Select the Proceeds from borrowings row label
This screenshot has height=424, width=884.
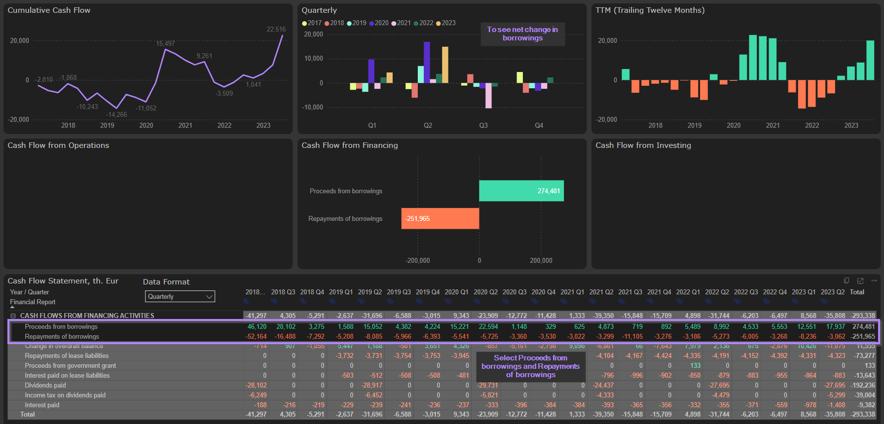pos(61,326)
